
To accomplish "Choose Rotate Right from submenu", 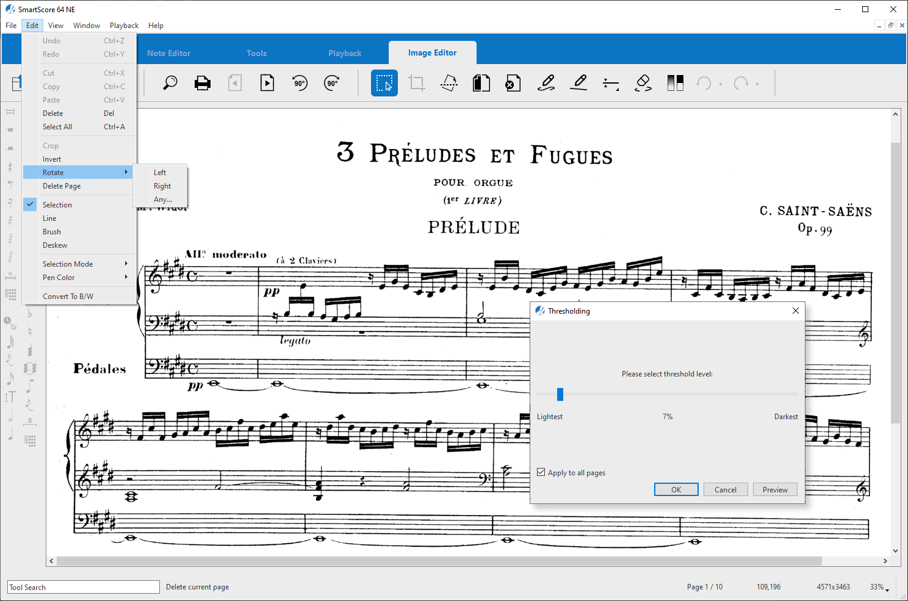I will [x=160, y=186].
